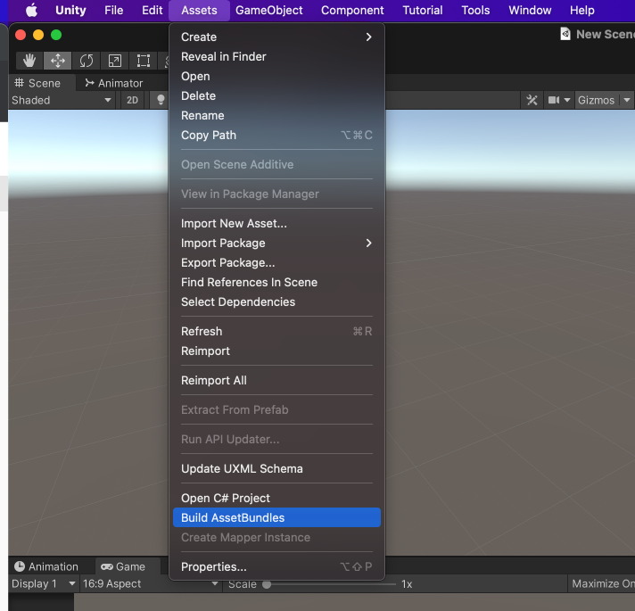Open the Help menu
The image size is (635, 611).
tap(582, 10)
